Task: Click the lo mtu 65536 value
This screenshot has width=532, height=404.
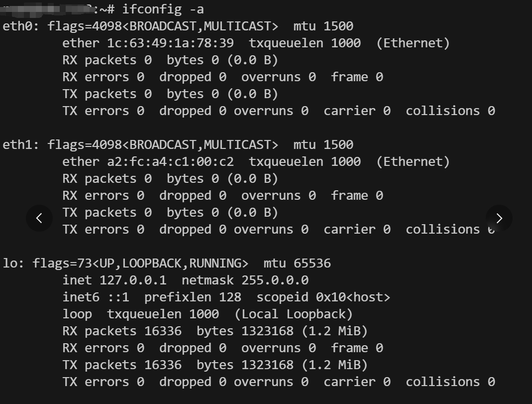Action: tap(312, 263)
